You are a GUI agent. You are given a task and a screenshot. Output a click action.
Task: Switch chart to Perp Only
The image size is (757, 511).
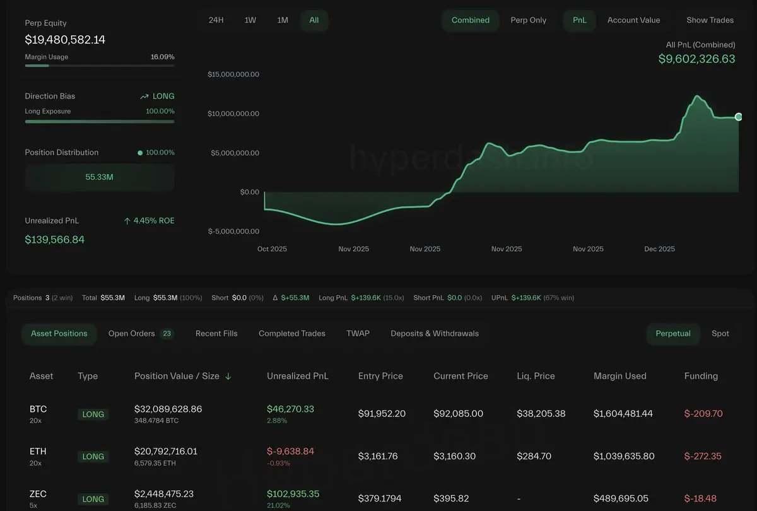[x=529, y=20]
